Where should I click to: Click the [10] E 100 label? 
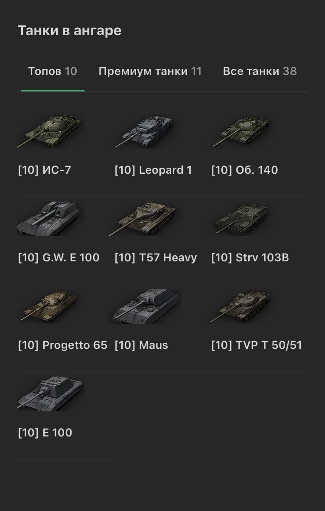tap(45, 433)
